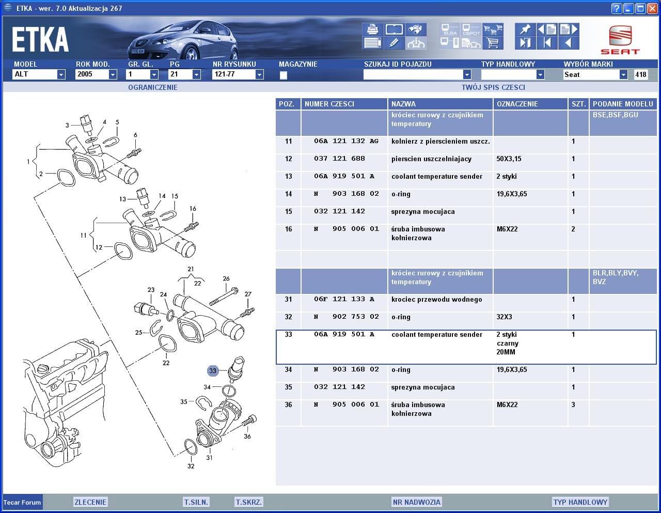Click the POZ. column header

(x=288, y=104)
